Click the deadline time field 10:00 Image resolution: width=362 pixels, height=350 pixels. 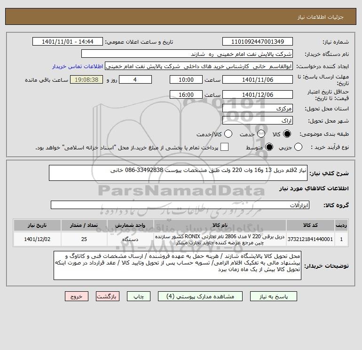186,79
